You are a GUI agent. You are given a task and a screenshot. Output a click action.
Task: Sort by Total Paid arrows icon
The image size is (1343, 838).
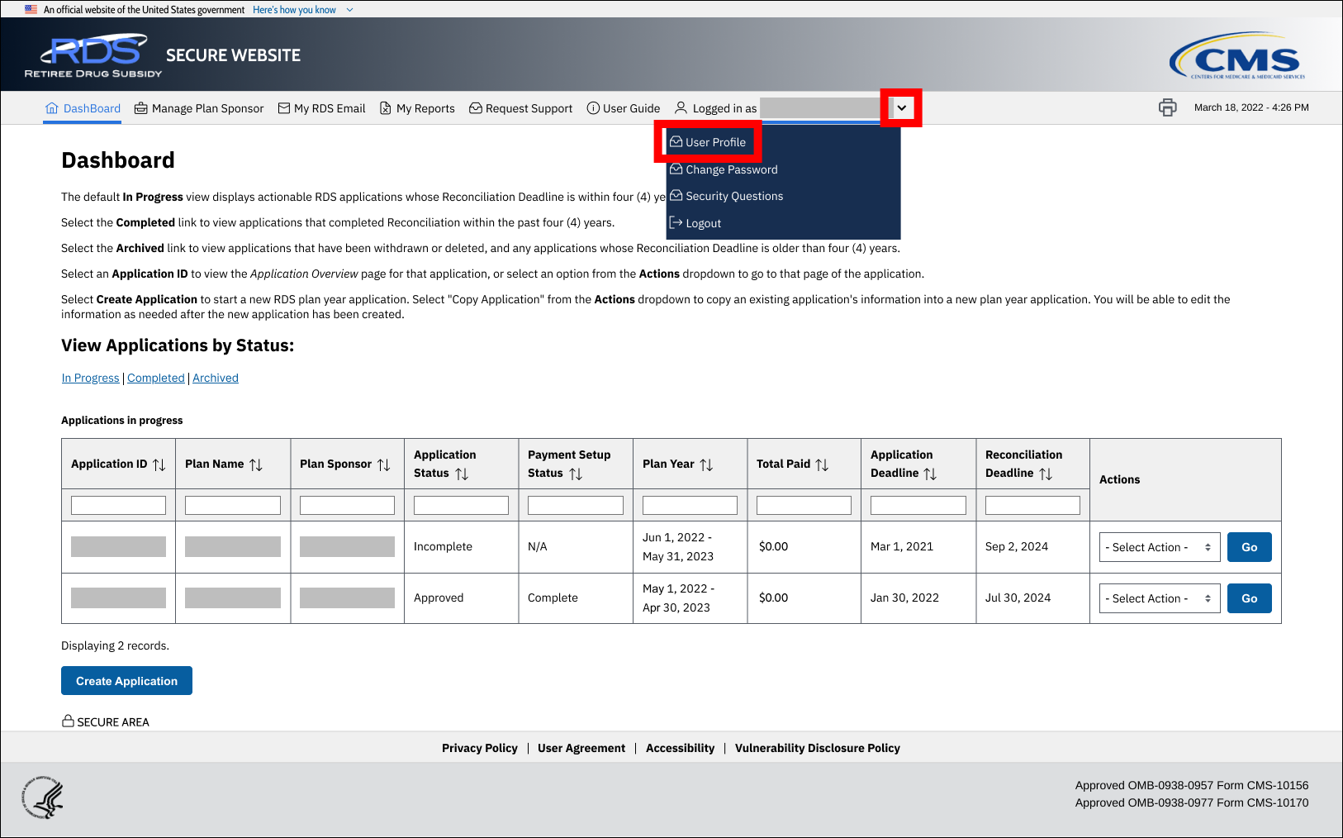click(822, 464)
